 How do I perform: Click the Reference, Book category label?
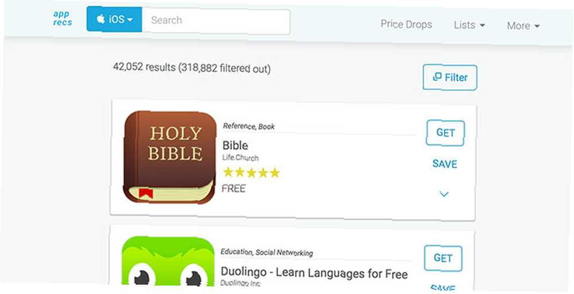click(x=249, y=126)
